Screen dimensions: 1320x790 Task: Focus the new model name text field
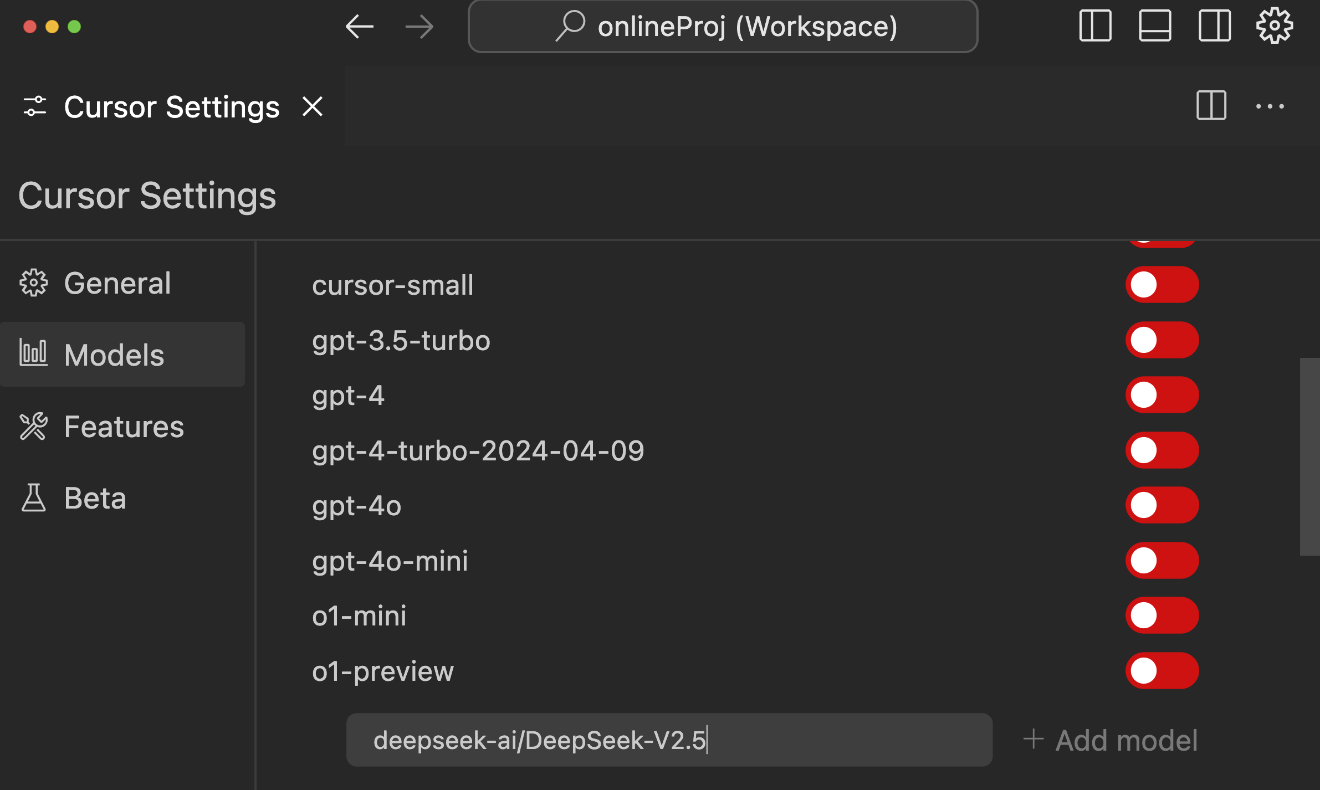coord(668,740)
